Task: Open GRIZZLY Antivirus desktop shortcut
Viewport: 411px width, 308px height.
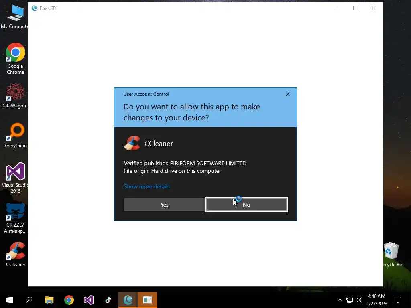Action: [x=16, y=218]
